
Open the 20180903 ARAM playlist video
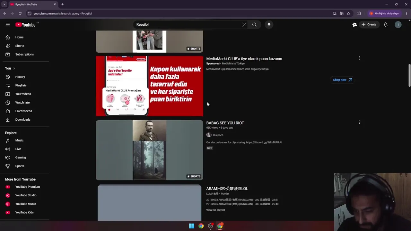(x=242, y=200)
